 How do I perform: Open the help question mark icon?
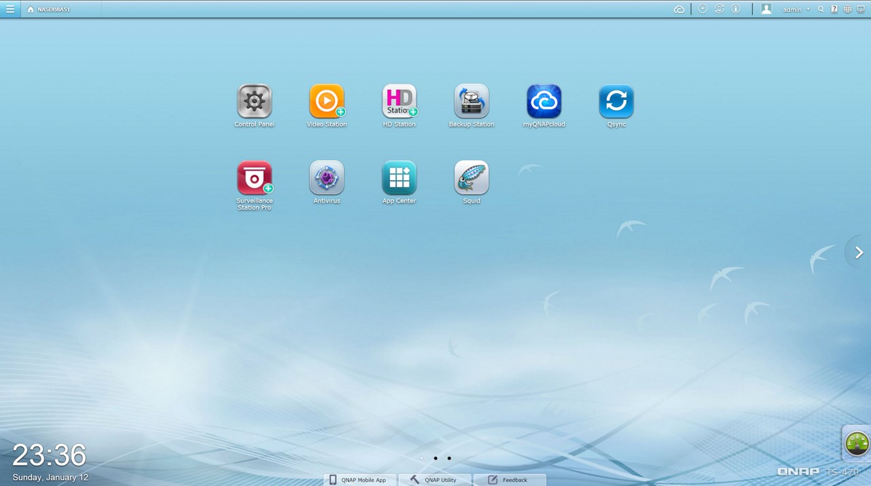(834, 10)
